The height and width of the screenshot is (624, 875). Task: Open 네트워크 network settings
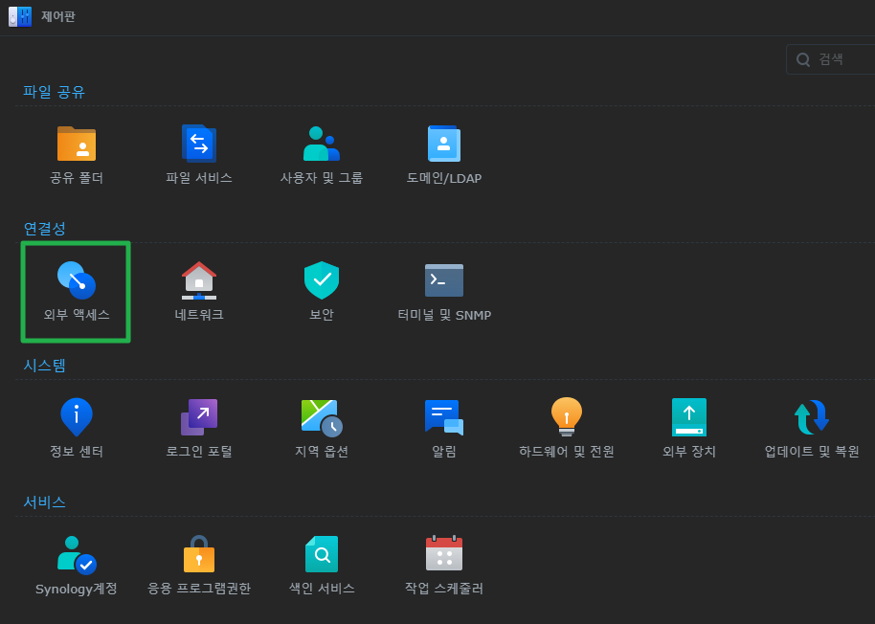pyautogui.click(x=199, y=281)
